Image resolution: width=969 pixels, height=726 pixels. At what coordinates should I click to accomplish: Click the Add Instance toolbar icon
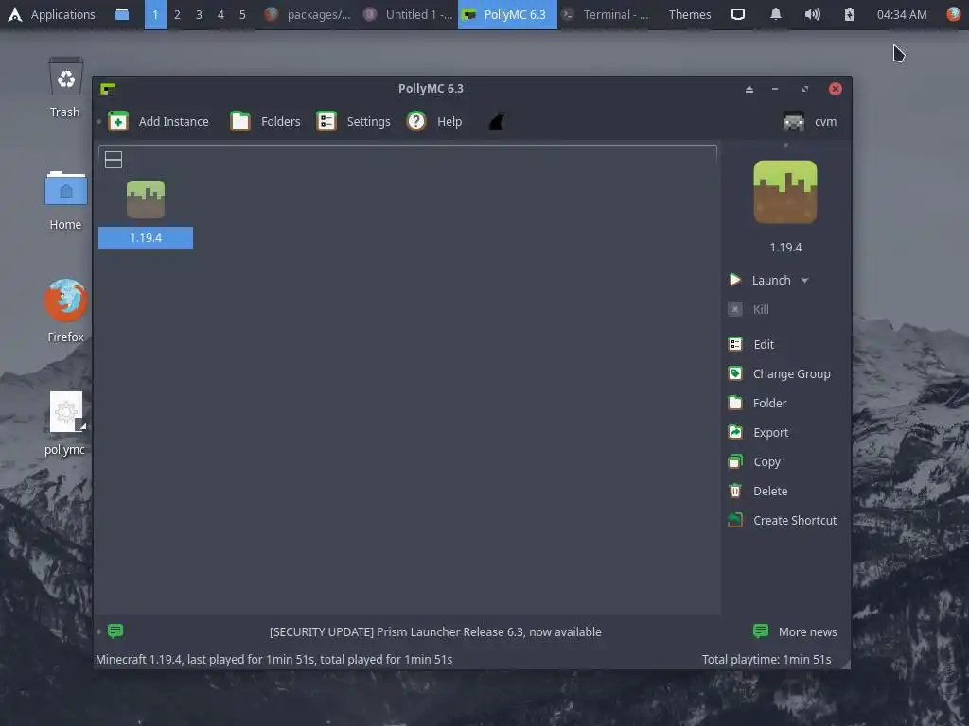click(118, 121)
